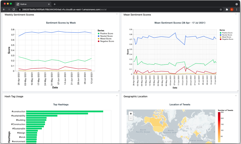Bookmark this page with the star icon
The image size is (241, 144).
click(x=221, y=9)
